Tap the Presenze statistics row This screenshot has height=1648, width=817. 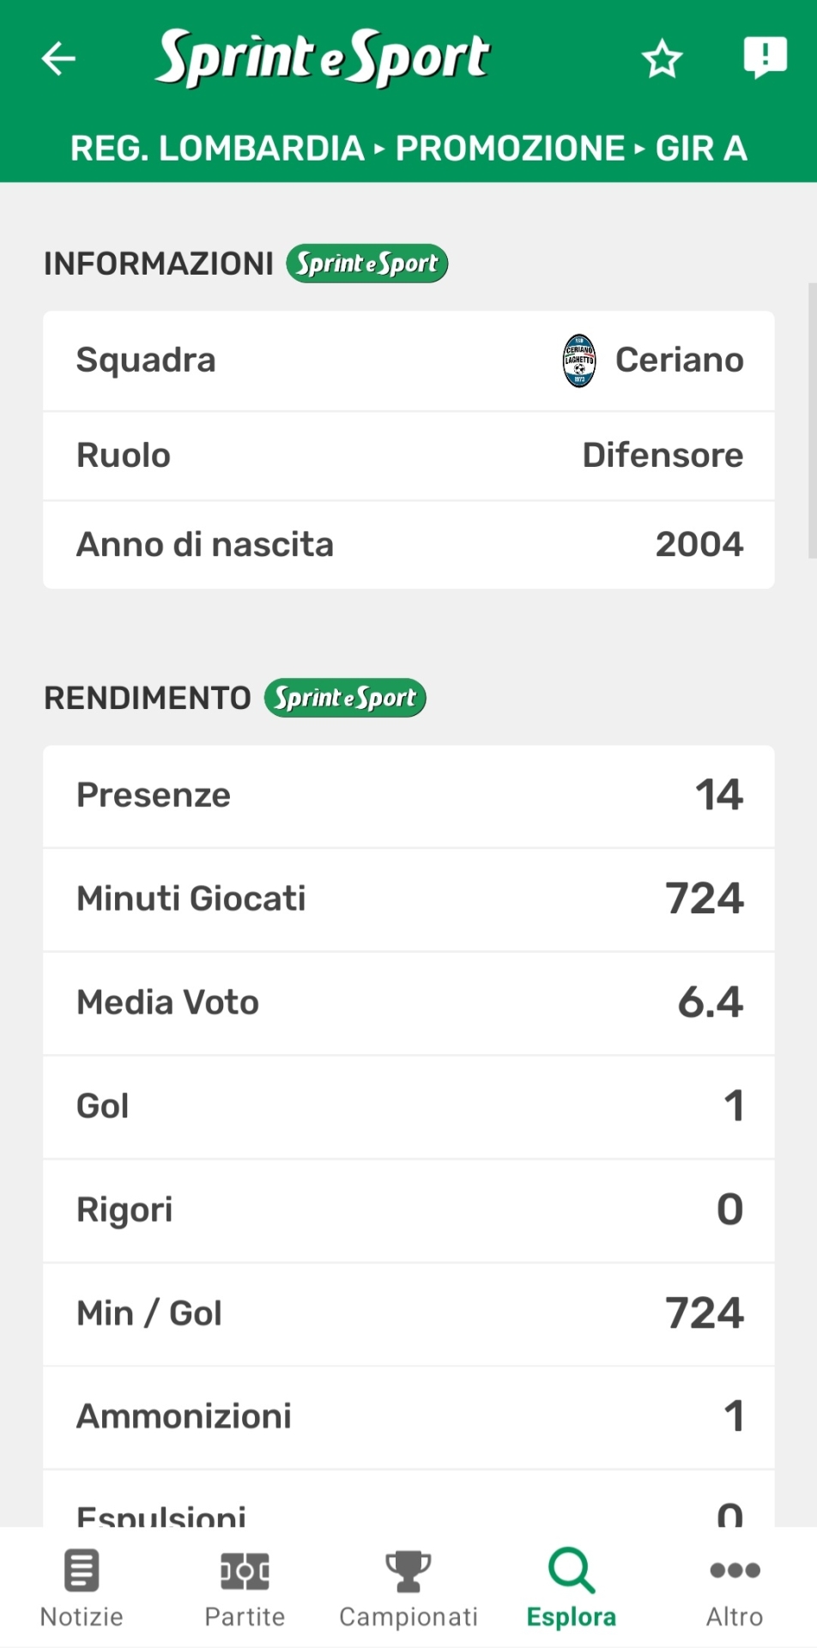coord(408,796)
